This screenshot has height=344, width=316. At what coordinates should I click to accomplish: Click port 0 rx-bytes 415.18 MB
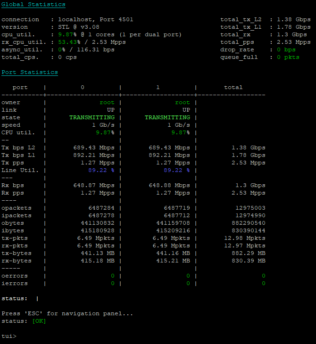98,261
